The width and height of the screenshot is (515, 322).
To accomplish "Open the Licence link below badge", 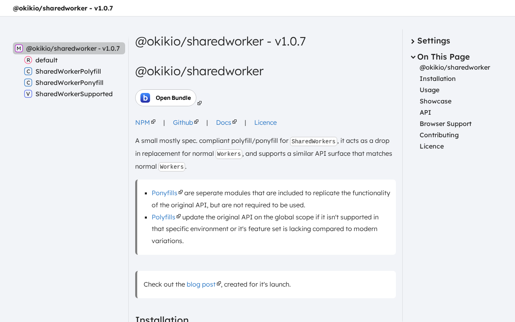I will 265,122.
